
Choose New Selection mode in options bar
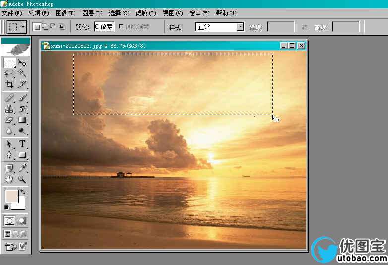point(37,26)
